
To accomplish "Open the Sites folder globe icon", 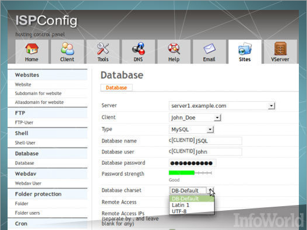I will [x=245, y=48].
